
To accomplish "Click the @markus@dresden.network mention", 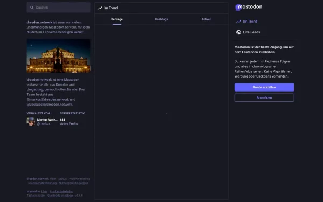I will coord(48,100).
